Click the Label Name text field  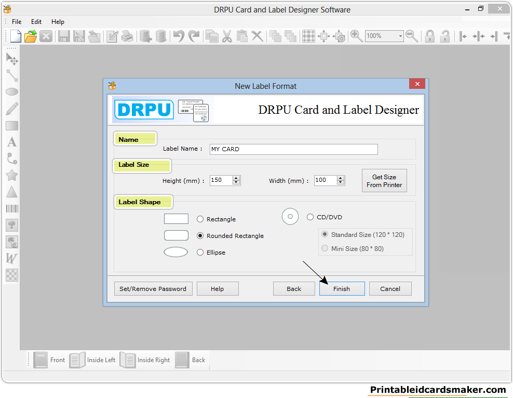pyautogui.click(x=294, y=149)
